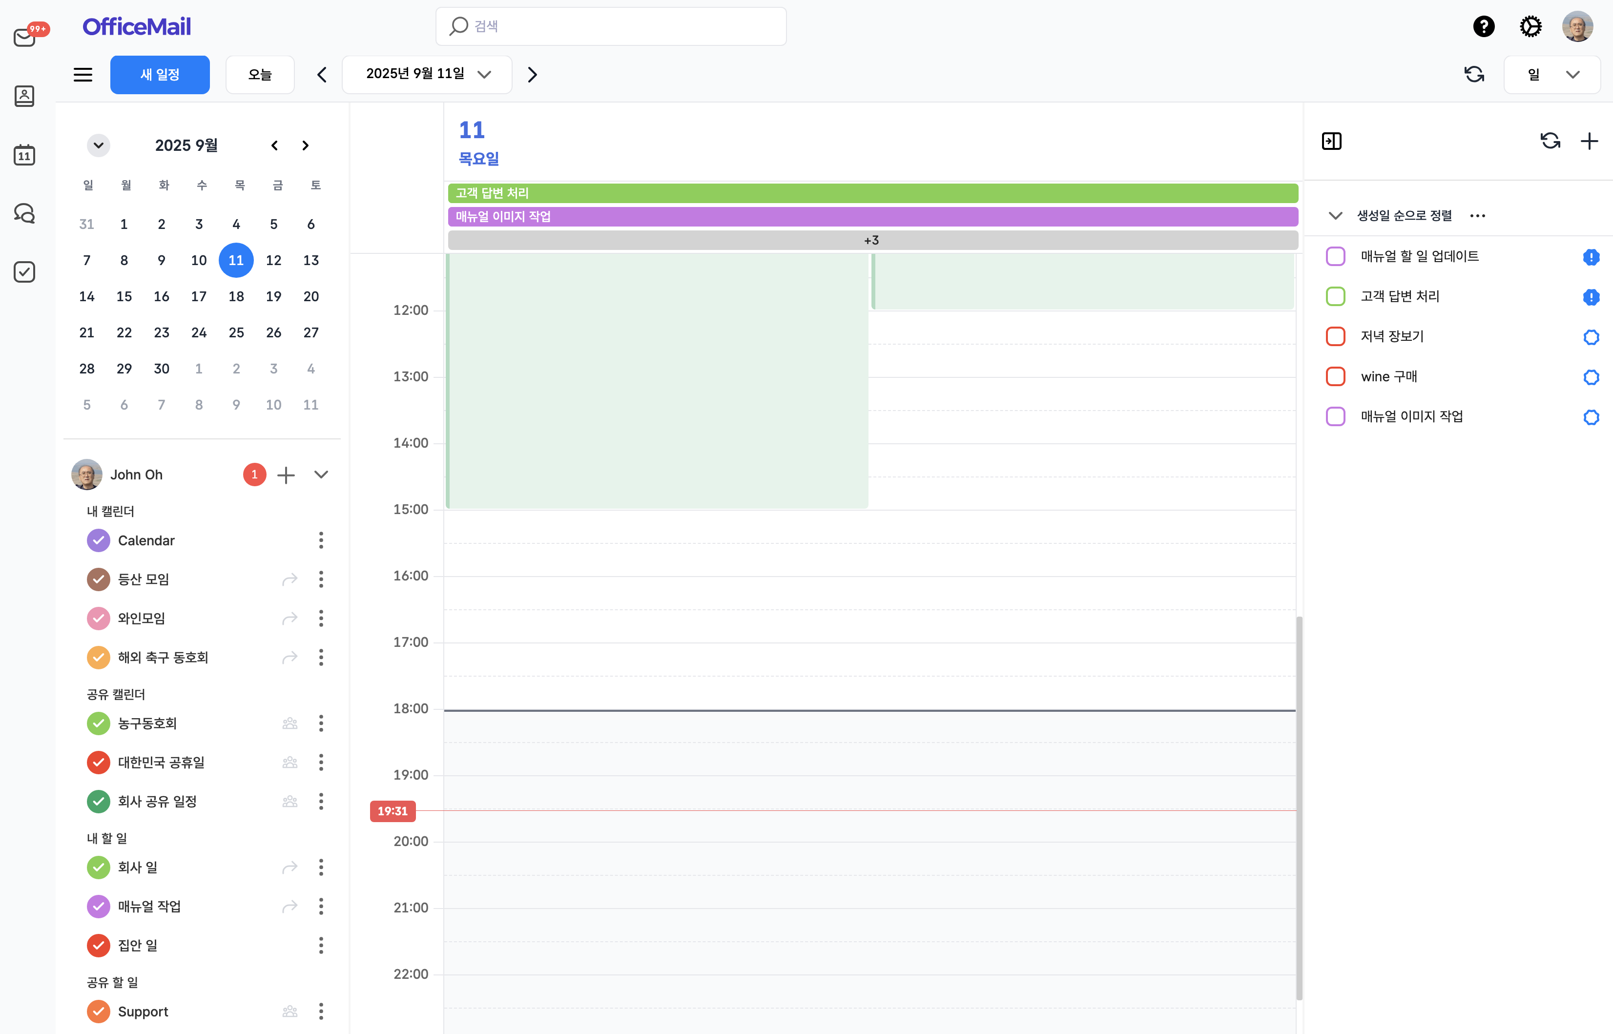Open the chat messages sidebar icon
The width and height of the screenshot is (1613, 1034).
coord(25,213)
